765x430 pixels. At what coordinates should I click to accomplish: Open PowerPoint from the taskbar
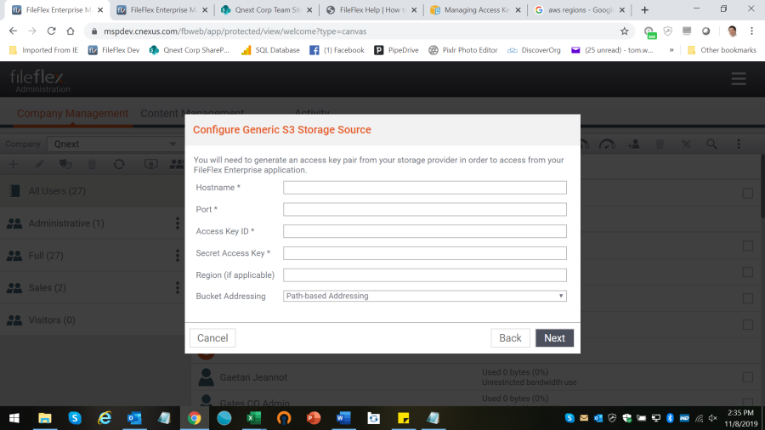click(x=314, y=418)
